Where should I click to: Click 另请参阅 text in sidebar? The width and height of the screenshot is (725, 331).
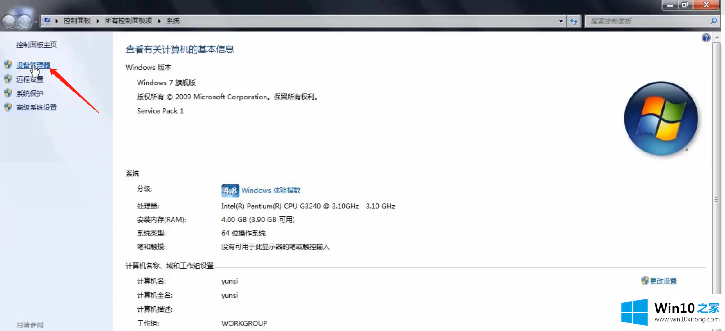coord(30,325)
